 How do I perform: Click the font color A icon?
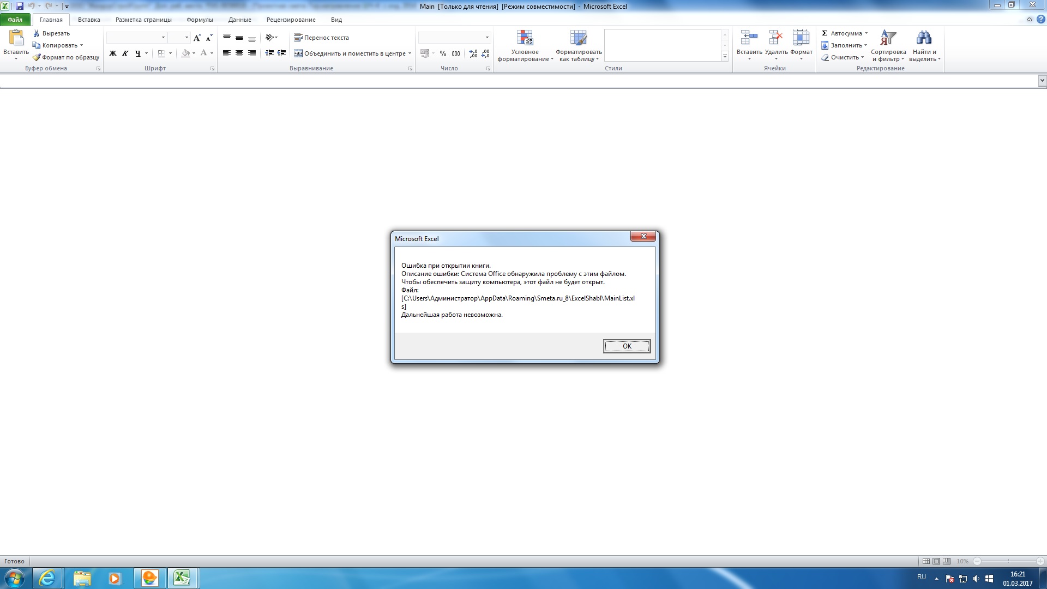(x=204, y=53)
